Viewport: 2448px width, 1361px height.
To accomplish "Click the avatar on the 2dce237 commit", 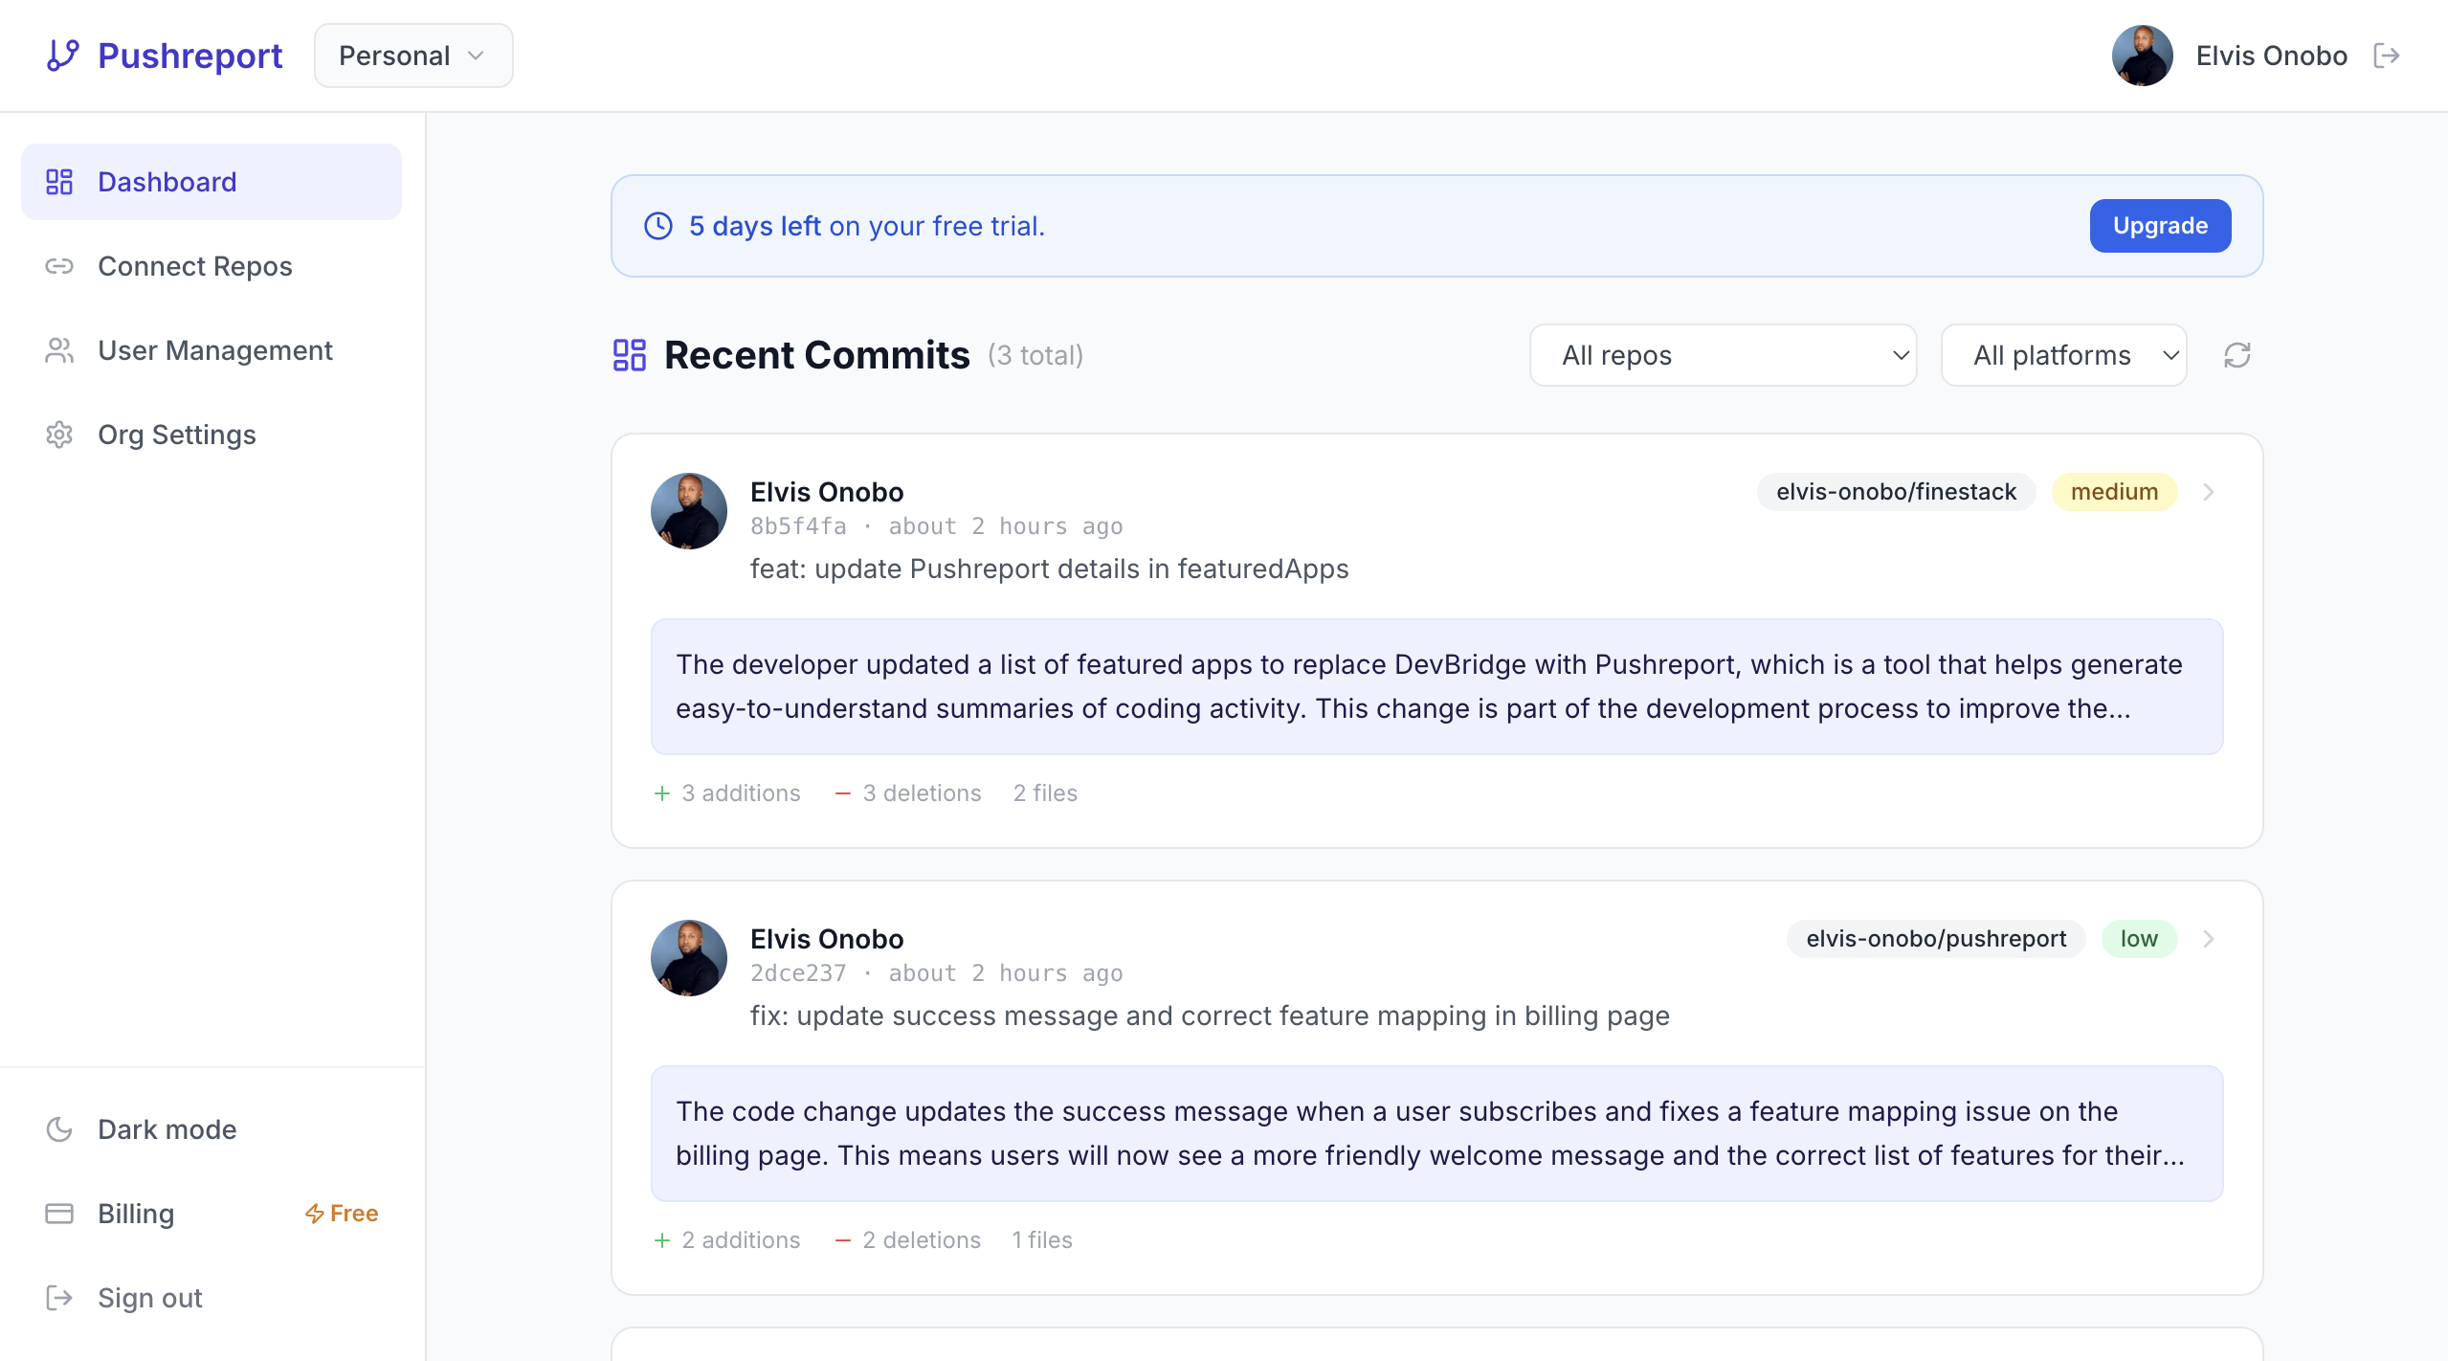I will [x=689, y=958].
